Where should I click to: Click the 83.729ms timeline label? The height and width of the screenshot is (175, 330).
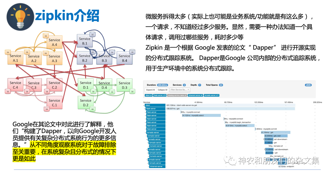pyautogui.click(x=228, y=102)
